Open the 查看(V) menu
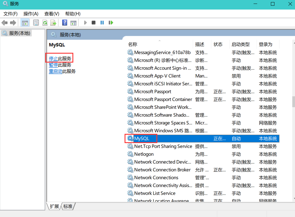 click(52, 14)
